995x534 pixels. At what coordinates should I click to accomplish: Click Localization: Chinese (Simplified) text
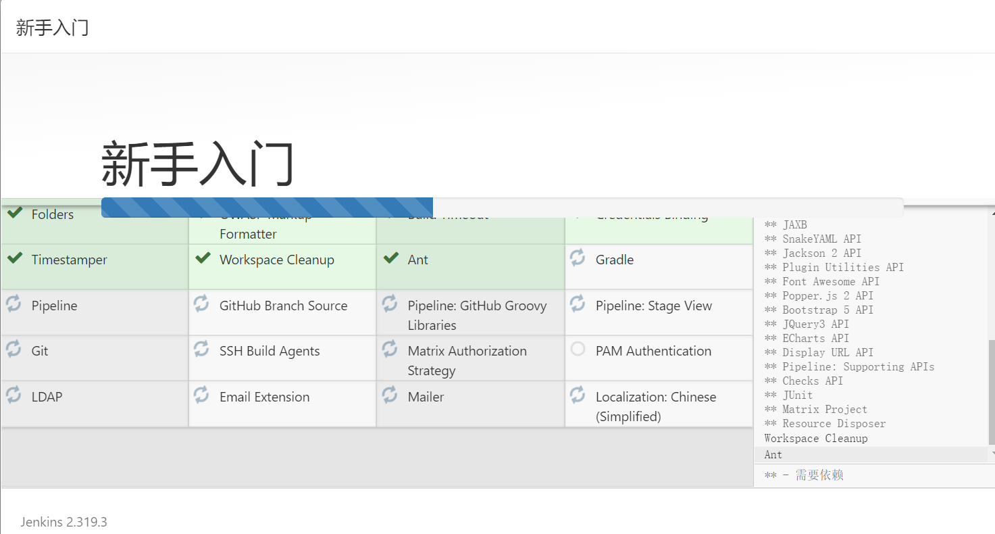(656, 406)
